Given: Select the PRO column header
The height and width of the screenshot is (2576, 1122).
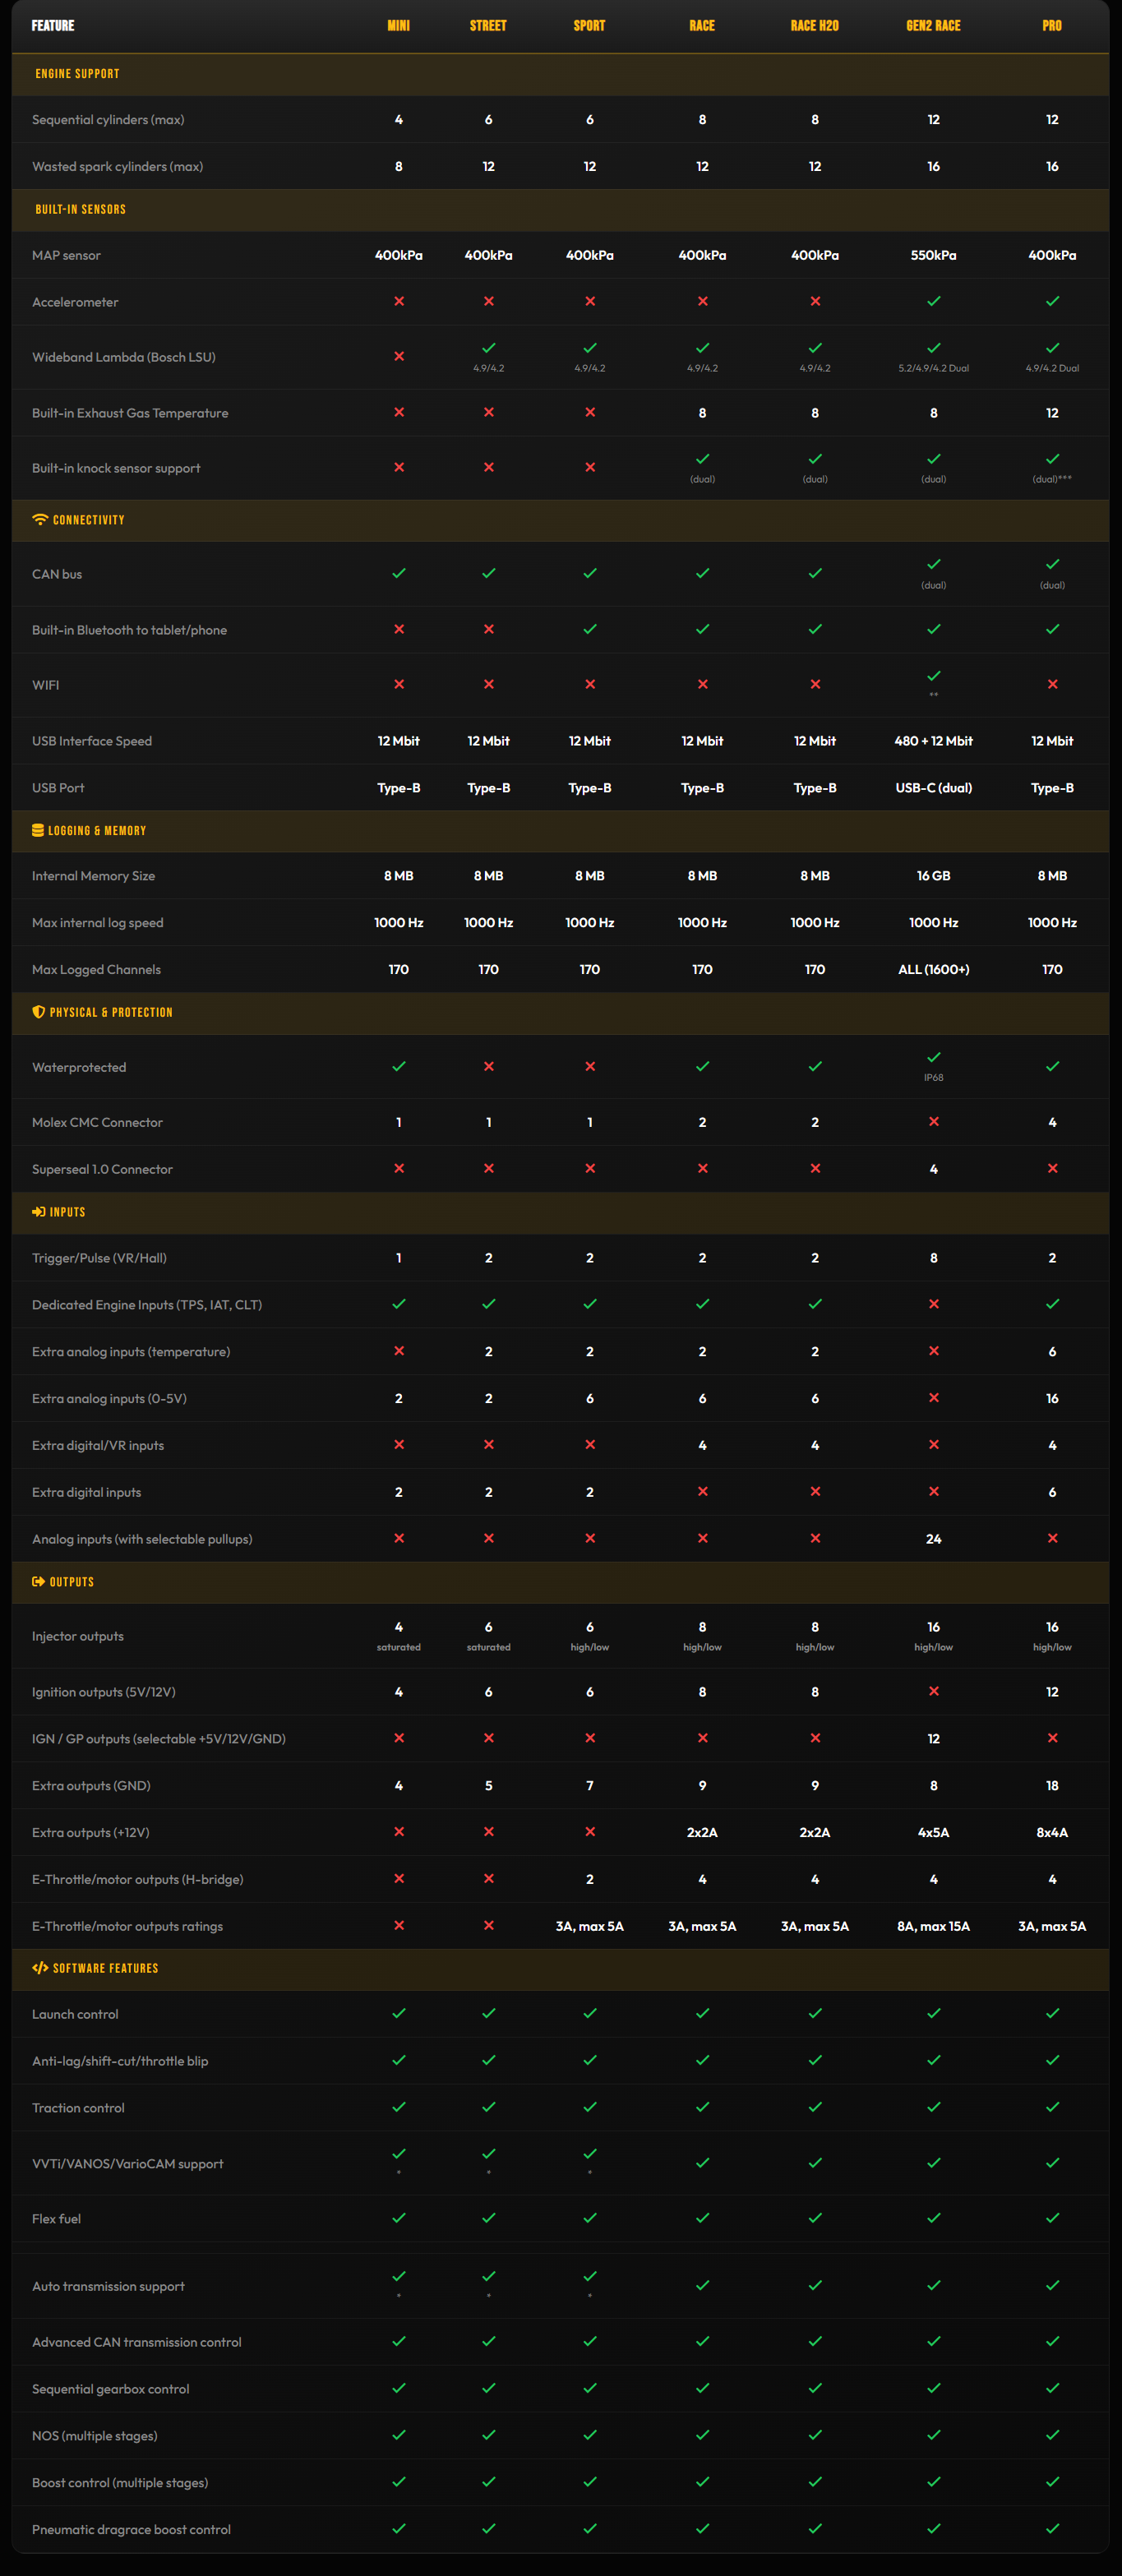Looking at the screenshot, I should click(x=1052, y=26).
